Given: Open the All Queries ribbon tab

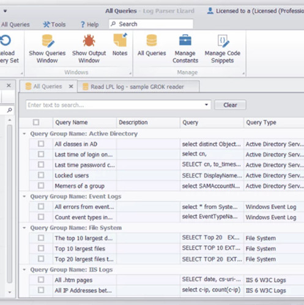Looking at the screenshot, I should coord(15,24).
